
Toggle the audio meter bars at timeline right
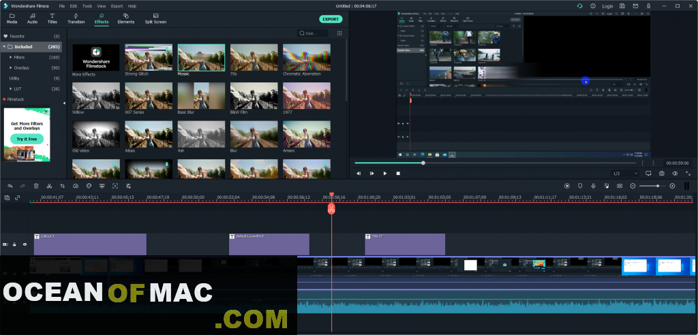(x=687, y=186)
